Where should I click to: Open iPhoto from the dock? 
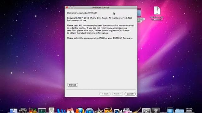[x=108, y=110]
